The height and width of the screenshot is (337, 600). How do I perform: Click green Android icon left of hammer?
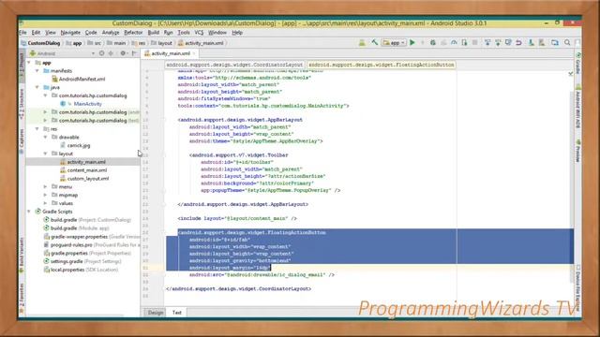(x=362, y=43)
